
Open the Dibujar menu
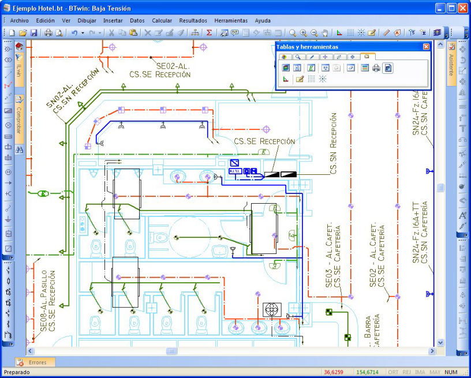(x=87, y=21)
